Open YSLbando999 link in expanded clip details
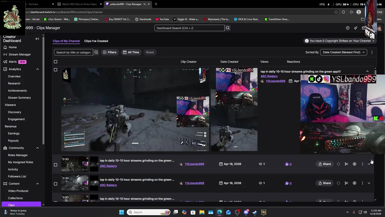Screen dimensions: 385x217 coord(276,81)
